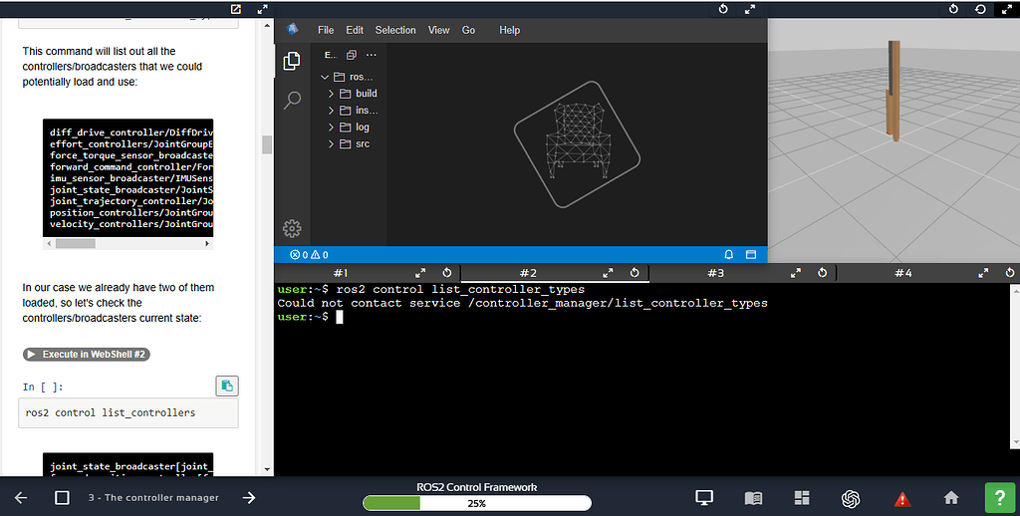This screenshot has width=1020, height=516.
Task: Click the 25% course progress bar
Action: pyautogui.click(x=476, y=503)
